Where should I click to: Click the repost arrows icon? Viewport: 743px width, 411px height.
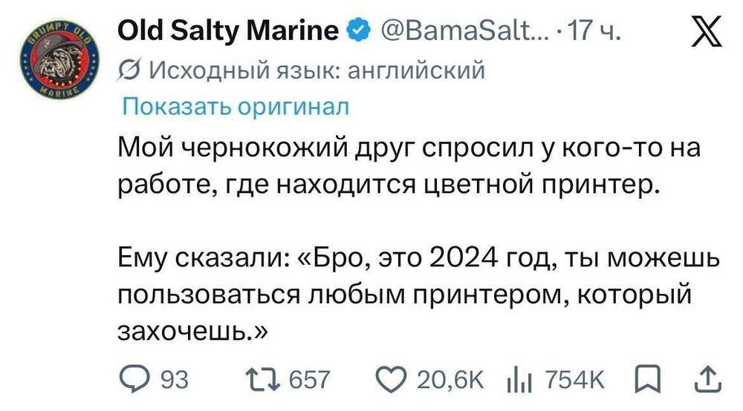[263, 380]
